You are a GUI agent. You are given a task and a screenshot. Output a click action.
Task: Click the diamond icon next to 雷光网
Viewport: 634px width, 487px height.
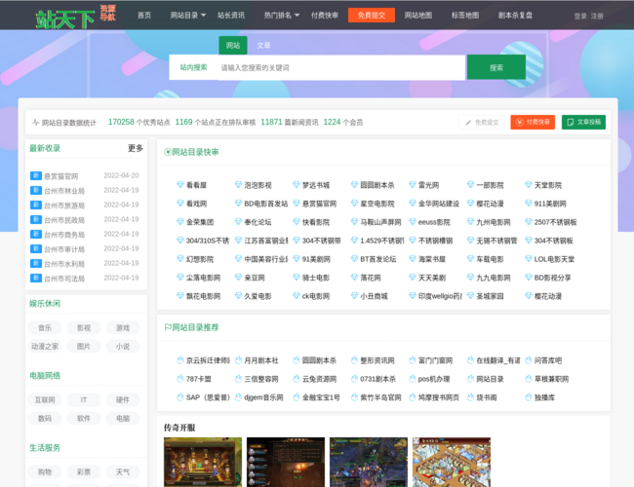tap(413, 184)
